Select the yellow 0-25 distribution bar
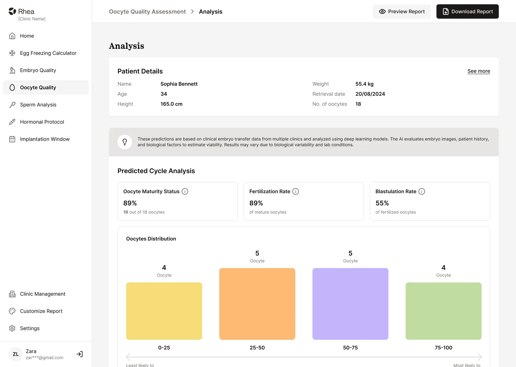Image resolution: width=516 pixels, height=367 pixels. point(164,311)
